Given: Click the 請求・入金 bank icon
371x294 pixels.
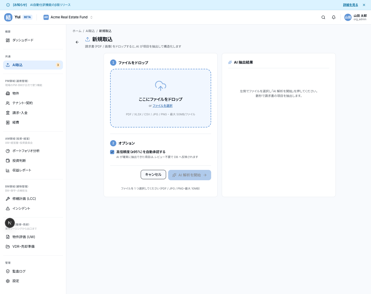Looking at the screenshot, I should click(8, 113).
